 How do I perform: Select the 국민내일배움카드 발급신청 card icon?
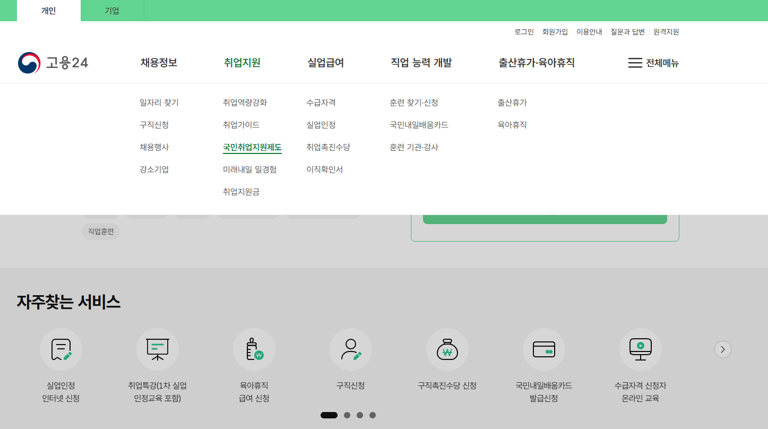tap(544, 349)
